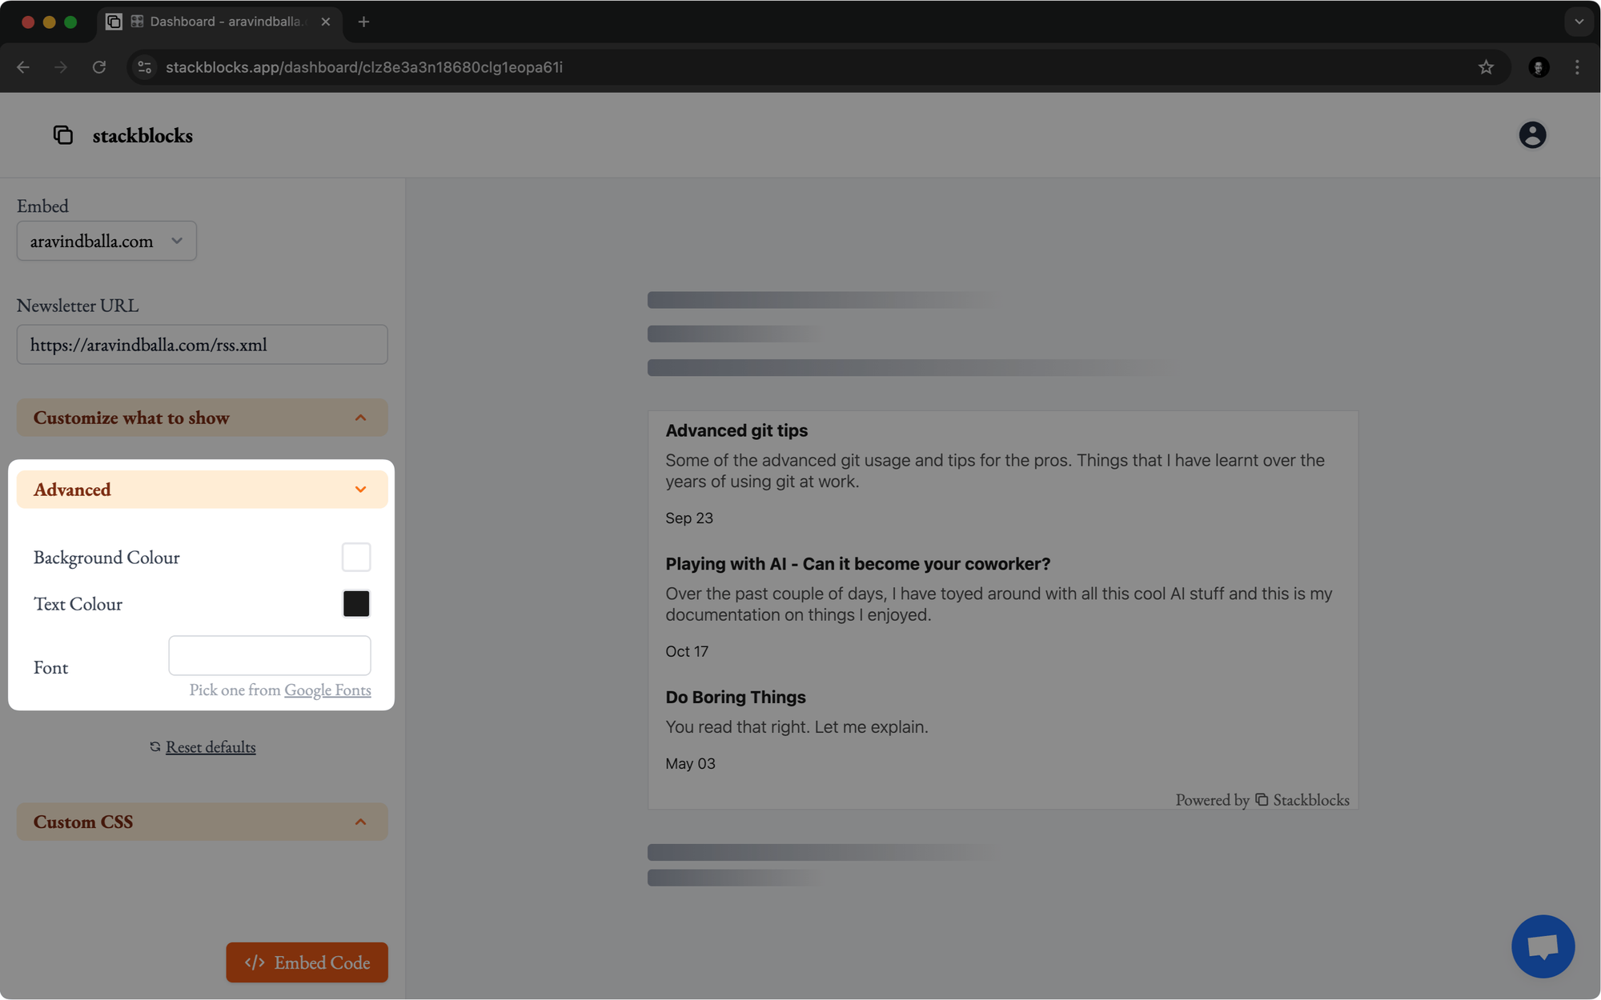Click the browser back arrow
1601x1000 pixels.
(x=23, y=67)
